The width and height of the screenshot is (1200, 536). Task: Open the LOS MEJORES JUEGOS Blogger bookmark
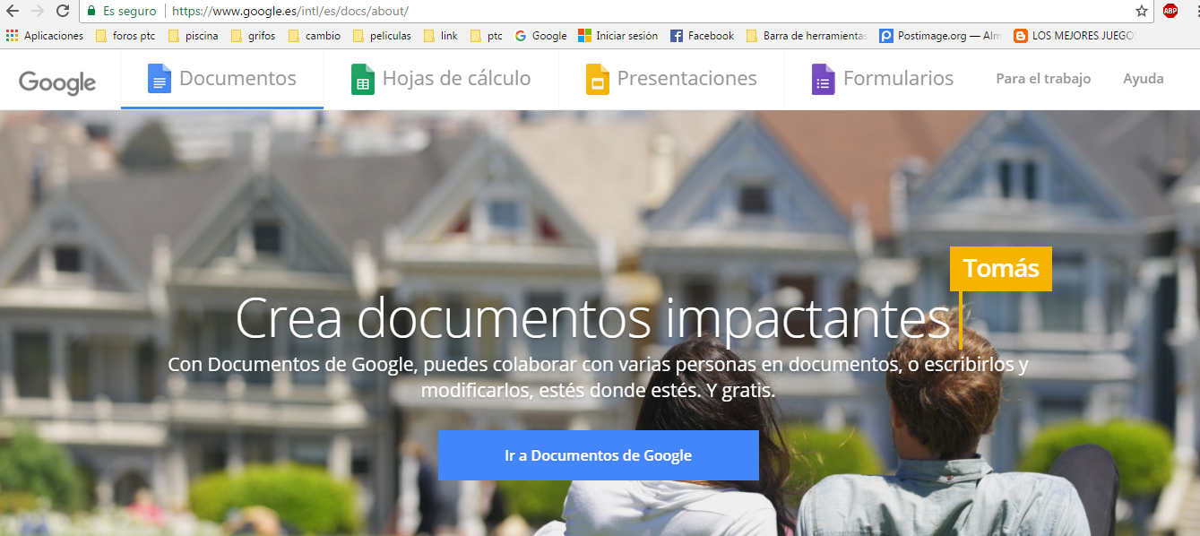[1075, 36]
